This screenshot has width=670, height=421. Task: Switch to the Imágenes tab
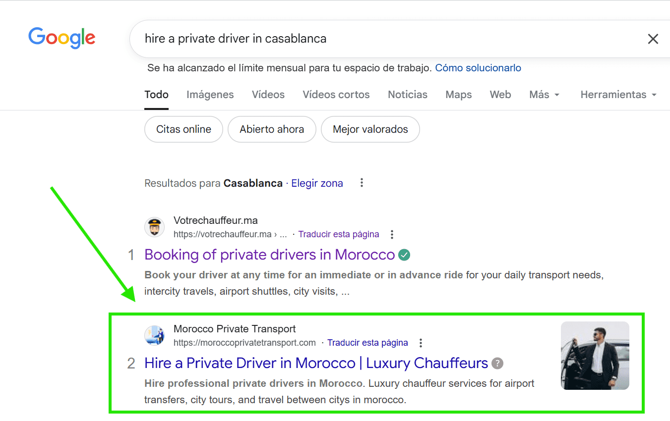pyautogui.click(x=210, y=95)
